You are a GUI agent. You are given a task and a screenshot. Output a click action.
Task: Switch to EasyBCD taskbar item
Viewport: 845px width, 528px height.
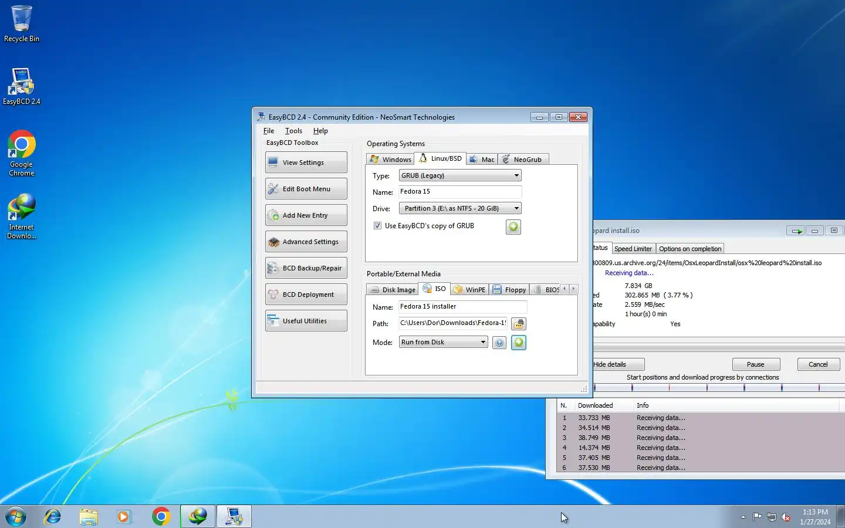coord(234,516)
